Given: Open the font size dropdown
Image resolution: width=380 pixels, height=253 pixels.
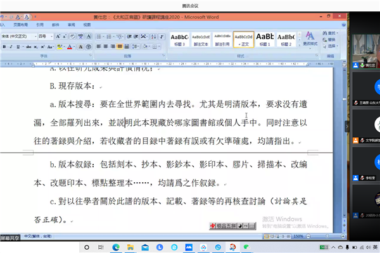Looking at the screenshot, I should 53,37.
